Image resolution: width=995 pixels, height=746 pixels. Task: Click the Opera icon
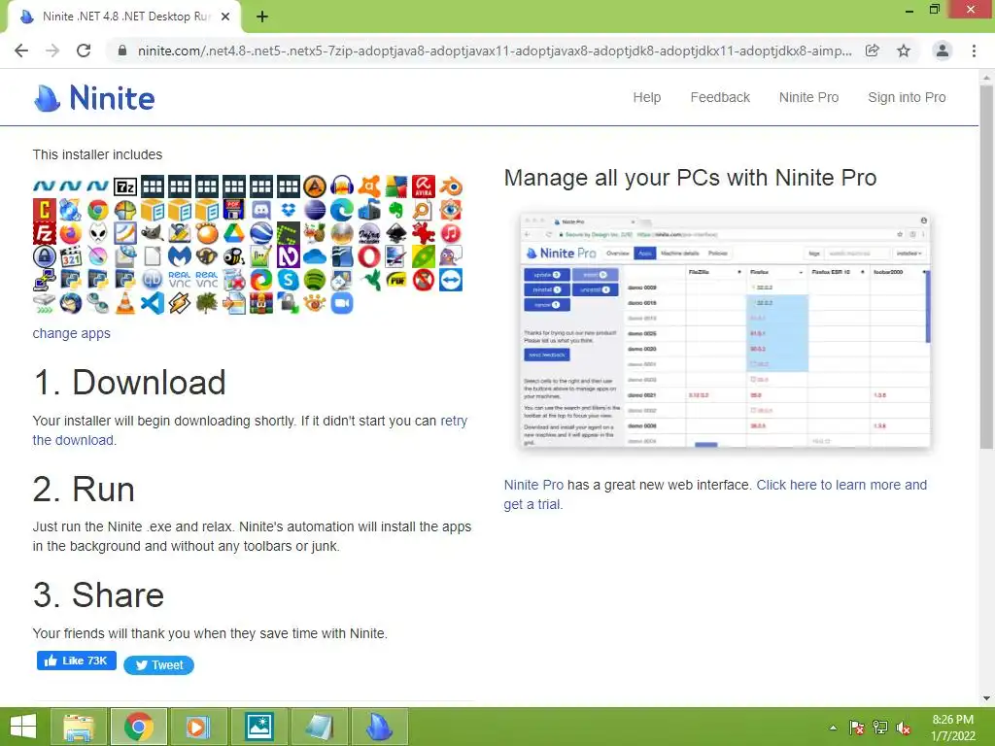[x=369, y=256]
